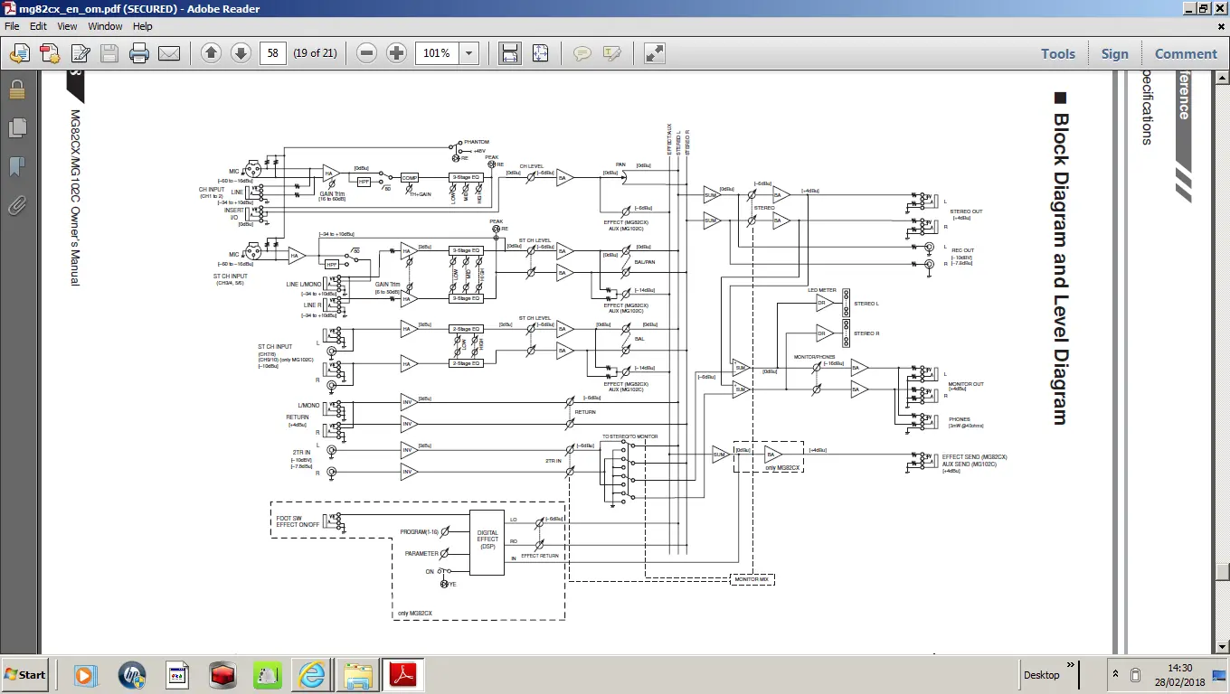
Task: Toggle fit one full page view
Action: coord(540,53)
